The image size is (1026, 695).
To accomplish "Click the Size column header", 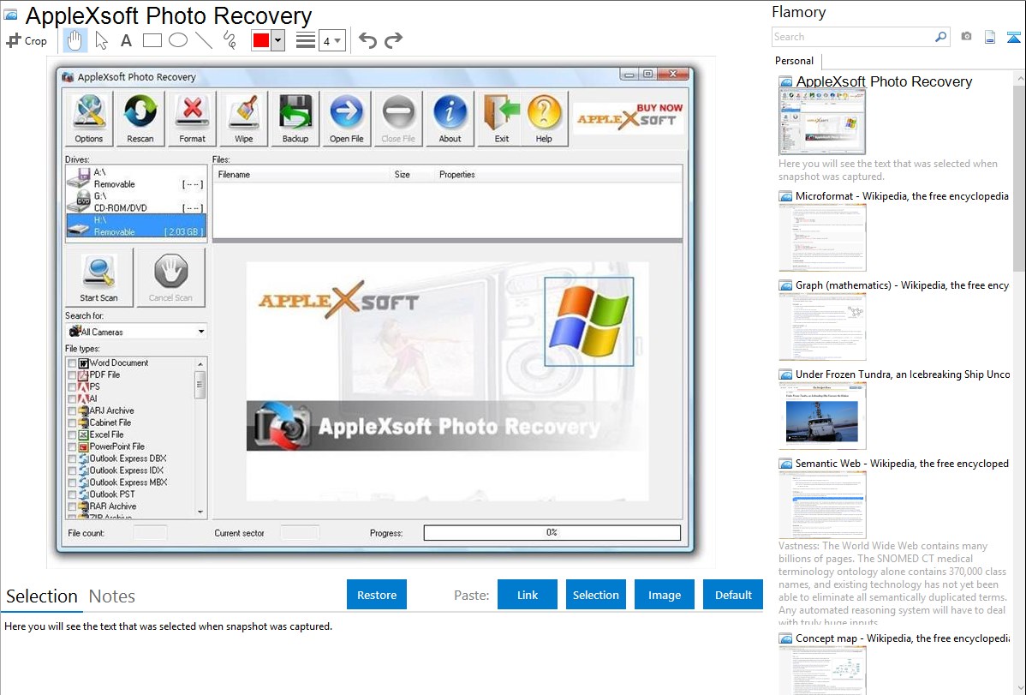I will [x=411, y=174].
